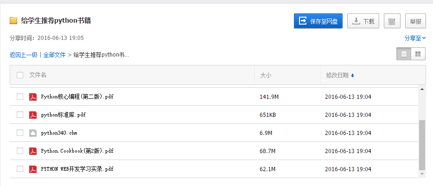Image resolution: width=433 pixels, height=186 pixels.
Task: Click the PDF icon next to python标准库.pdf
Action: point(33,115)
